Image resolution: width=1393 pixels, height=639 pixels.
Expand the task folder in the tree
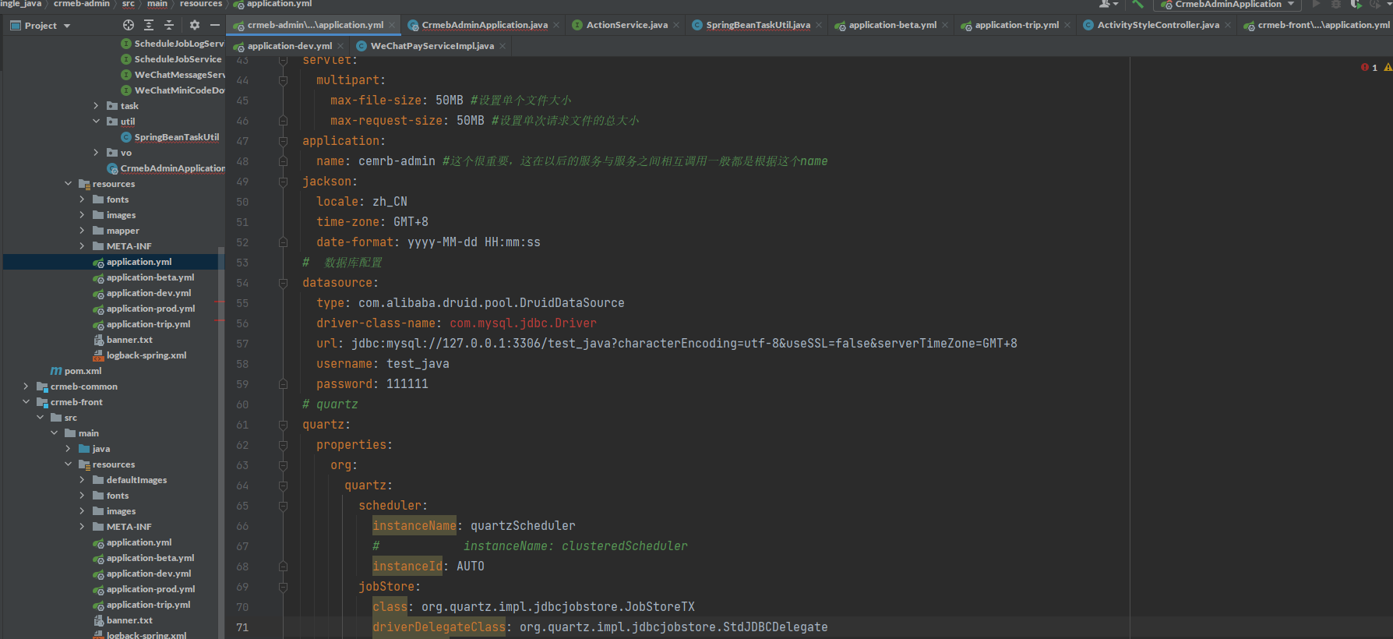click(96, 106)
